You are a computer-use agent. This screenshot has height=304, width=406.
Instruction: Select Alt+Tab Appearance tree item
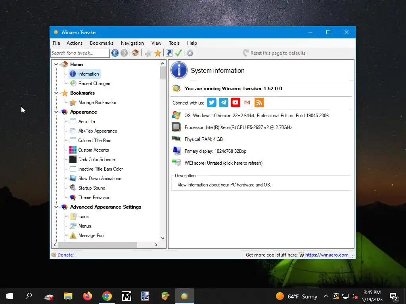pyautogui.click(x=98, y=131)
